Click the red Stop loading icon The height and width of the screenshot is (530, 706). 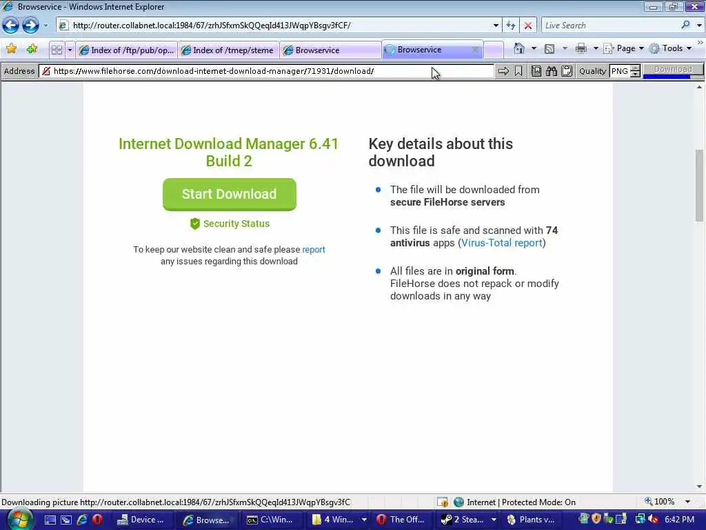point(528,26)
